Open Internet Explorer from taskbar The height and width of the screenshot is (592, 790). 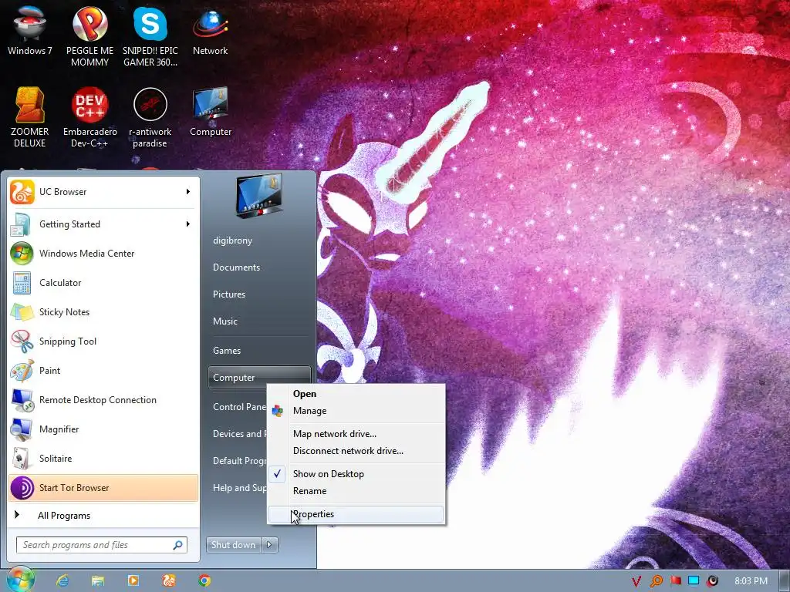pyautogui.click(x=62, y=580)
